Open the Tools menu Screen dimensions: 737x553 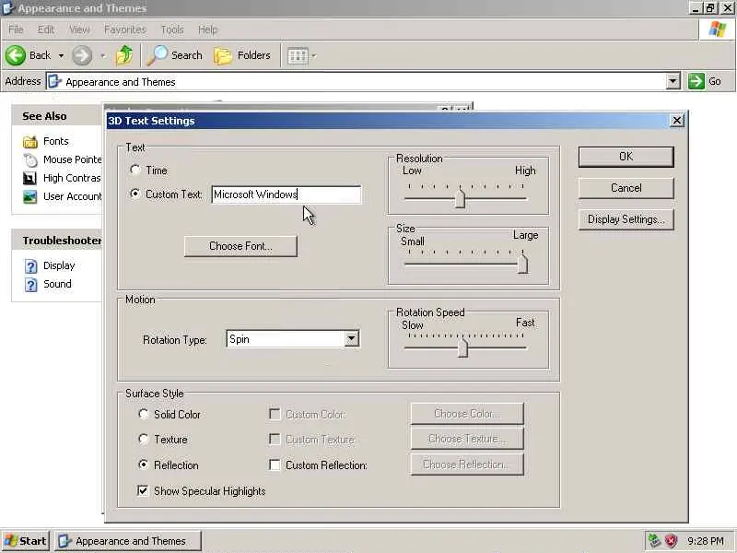pyautogui.click(x=172, y=29)
